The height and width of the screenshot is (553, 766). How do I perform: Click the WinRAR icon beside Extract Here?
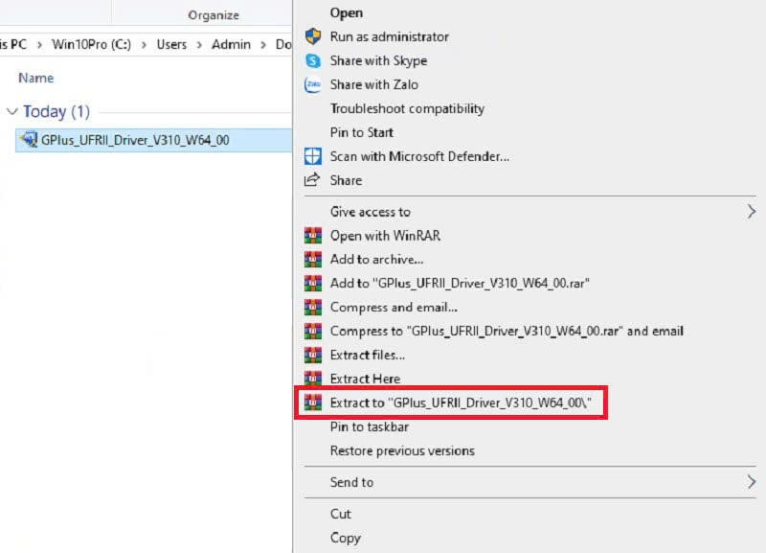311,379
